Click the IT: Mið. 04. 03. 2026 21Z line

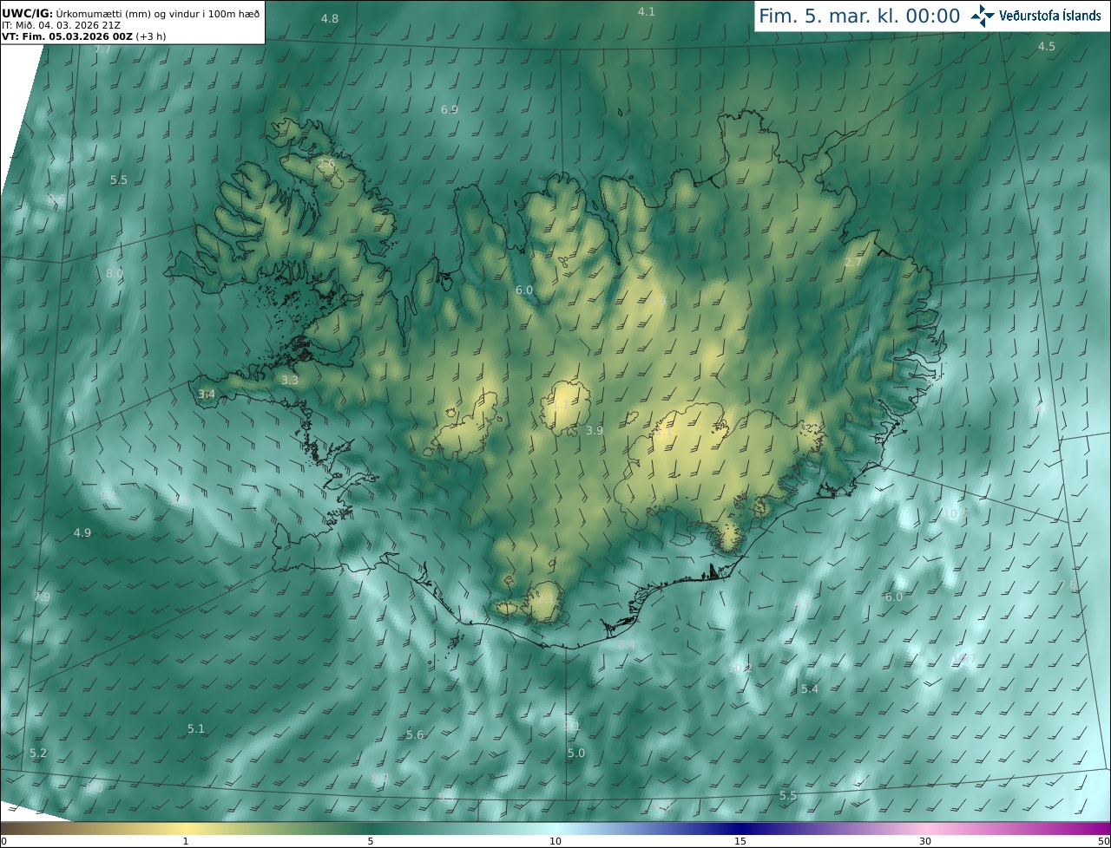click(62, 25)
